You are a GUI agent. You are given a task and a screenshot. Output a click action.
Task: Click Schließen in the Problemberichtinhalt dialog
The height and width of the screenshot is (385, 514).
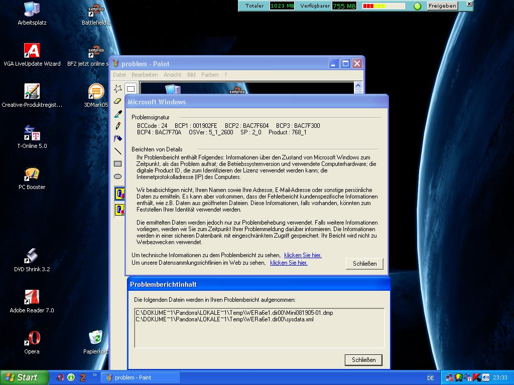coord(363,360)
